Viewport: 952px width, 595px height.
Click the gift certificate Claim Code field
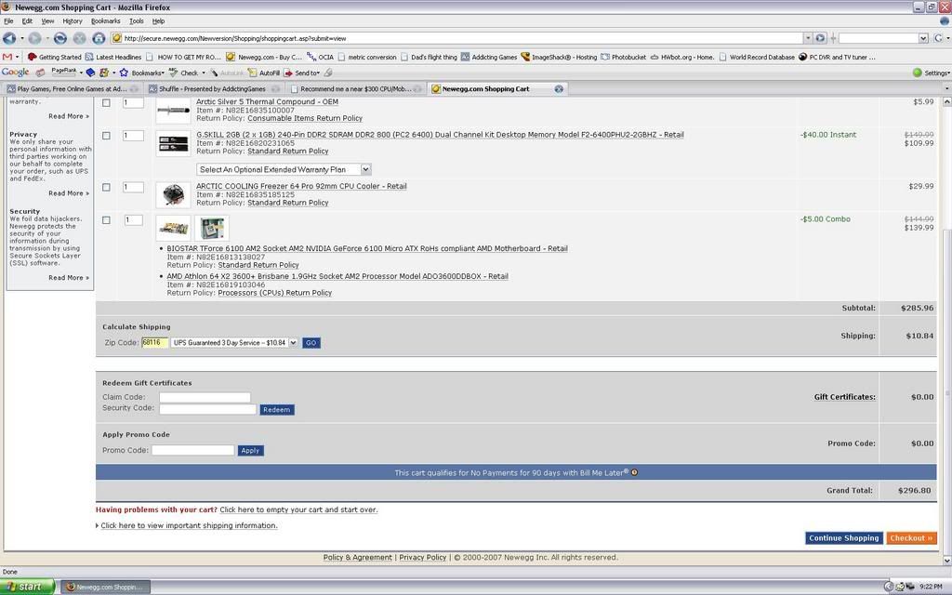(x=205, y=397)
